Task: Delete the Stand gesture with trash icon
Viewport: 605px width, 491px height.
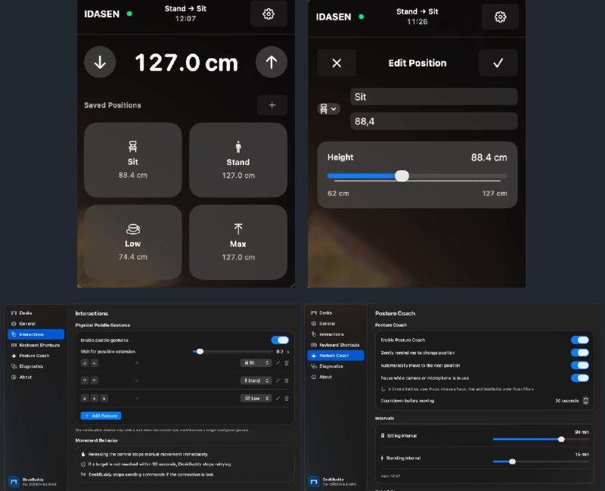Action: point(287,381)
